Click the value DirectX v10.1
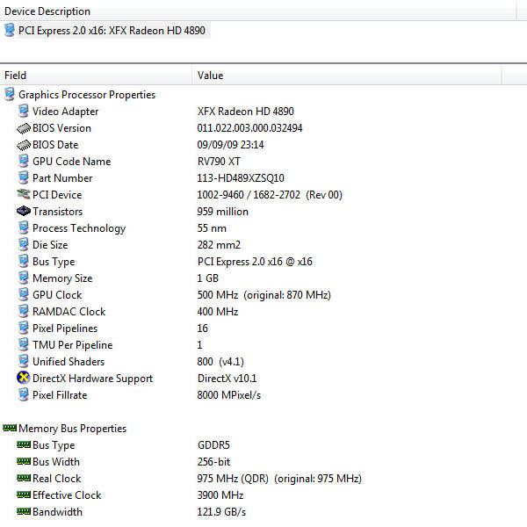Viewport: 527px width, 527px height. [x=227, y=379]
